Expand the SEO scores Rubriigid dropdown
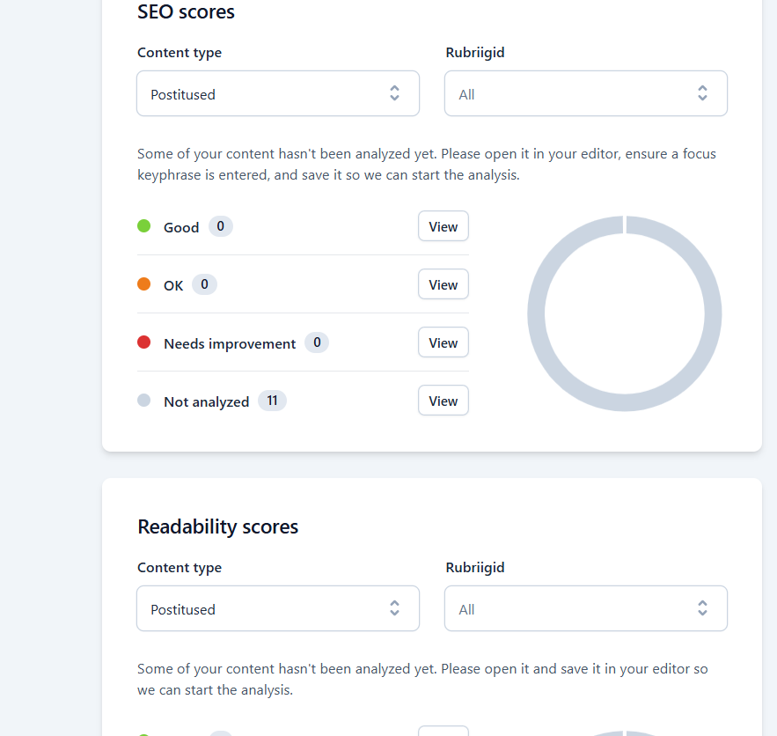Image resolution: width=777 pixels, height=736 pixels. click(x=585, y=93)
